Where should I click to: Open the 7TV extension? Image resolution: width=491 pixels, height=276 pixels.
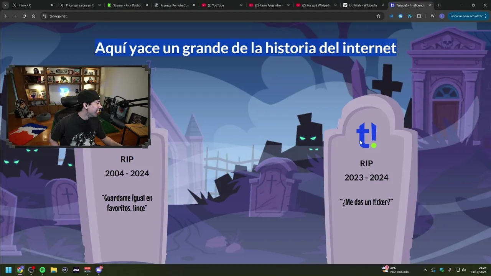point(410,16)
